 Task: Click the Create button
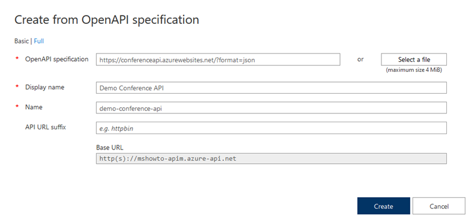(x=383, y=206)
